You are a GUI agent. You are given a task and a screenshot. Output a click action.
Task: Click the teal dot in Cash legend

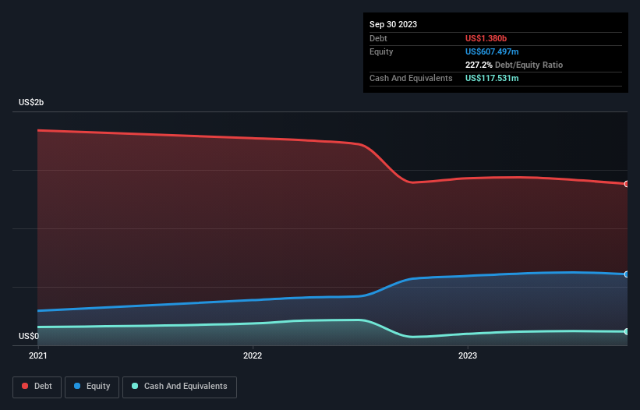click(135, 386)
